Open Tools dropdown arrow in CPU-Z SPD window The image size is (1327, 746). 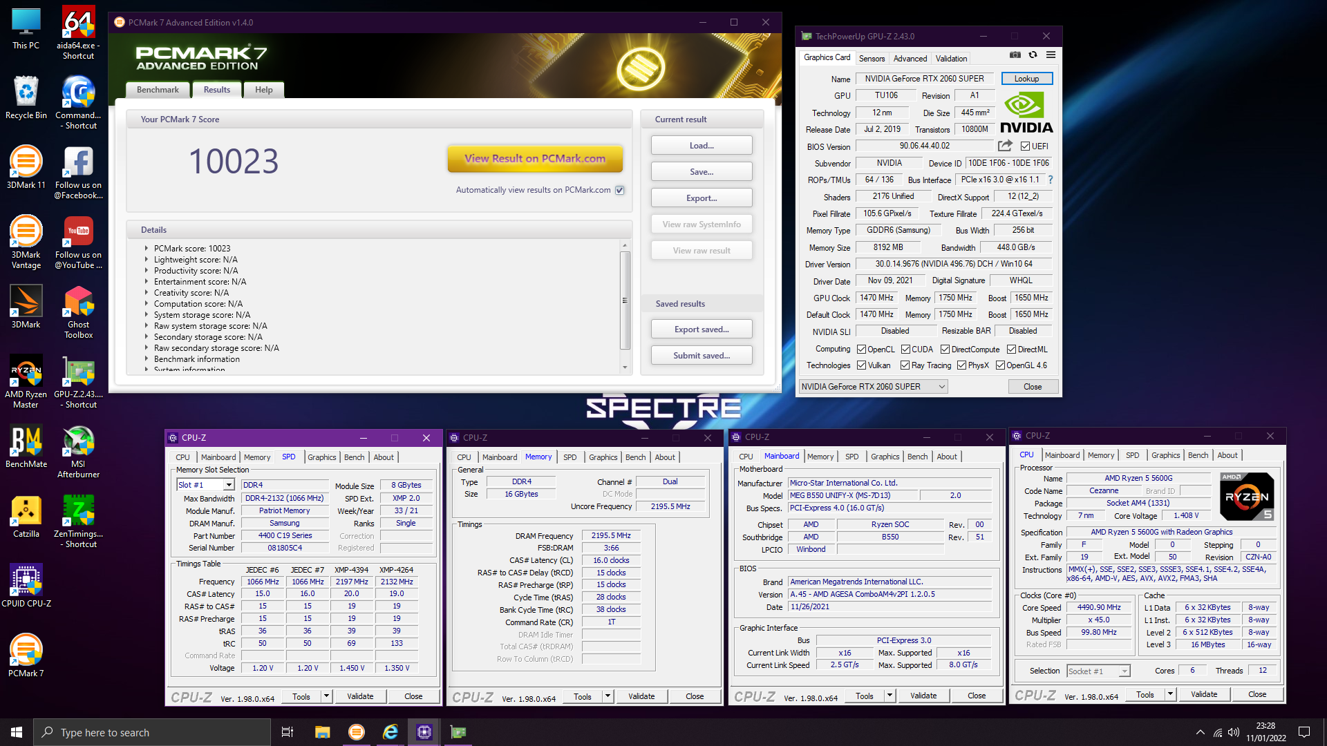point(327,696)
